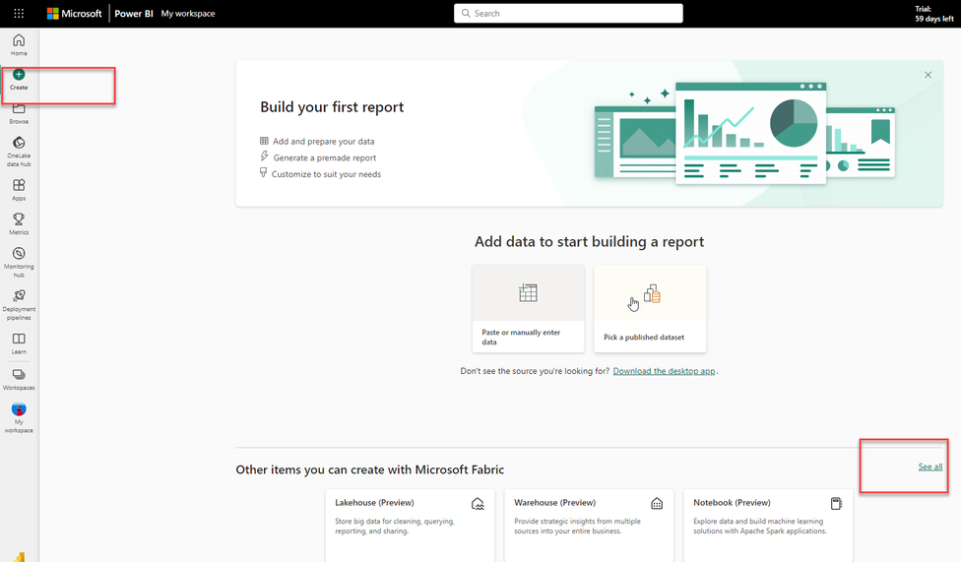Open Monitoring hub
Image resolution: width=961 pixels, height=562 pixels.
pos(19,262)
